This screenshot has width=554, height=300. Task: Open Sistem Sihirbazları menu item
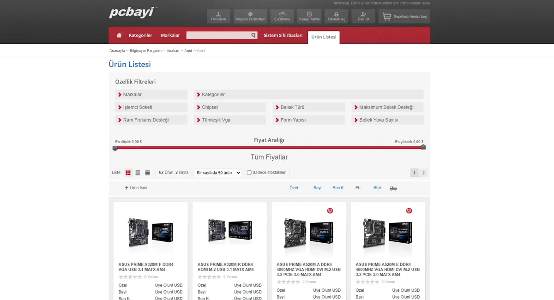283,36
